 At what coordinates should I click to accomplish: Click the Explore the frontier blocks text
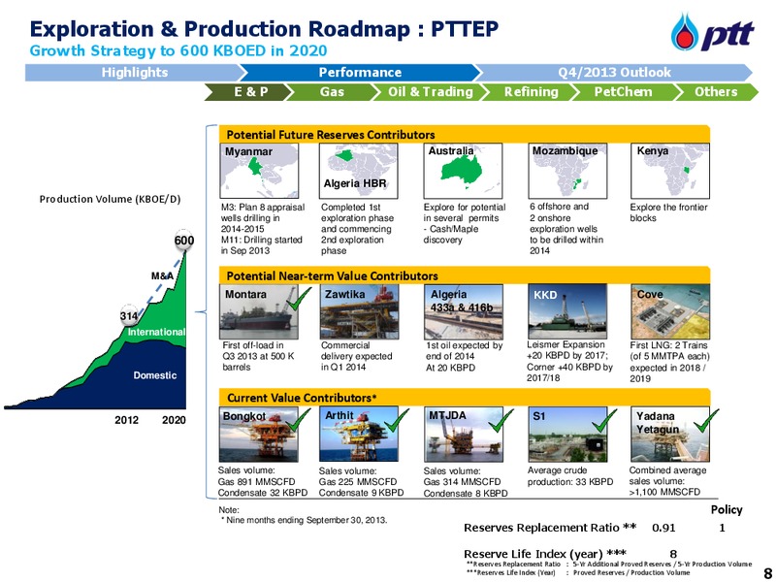click(668, 212)
